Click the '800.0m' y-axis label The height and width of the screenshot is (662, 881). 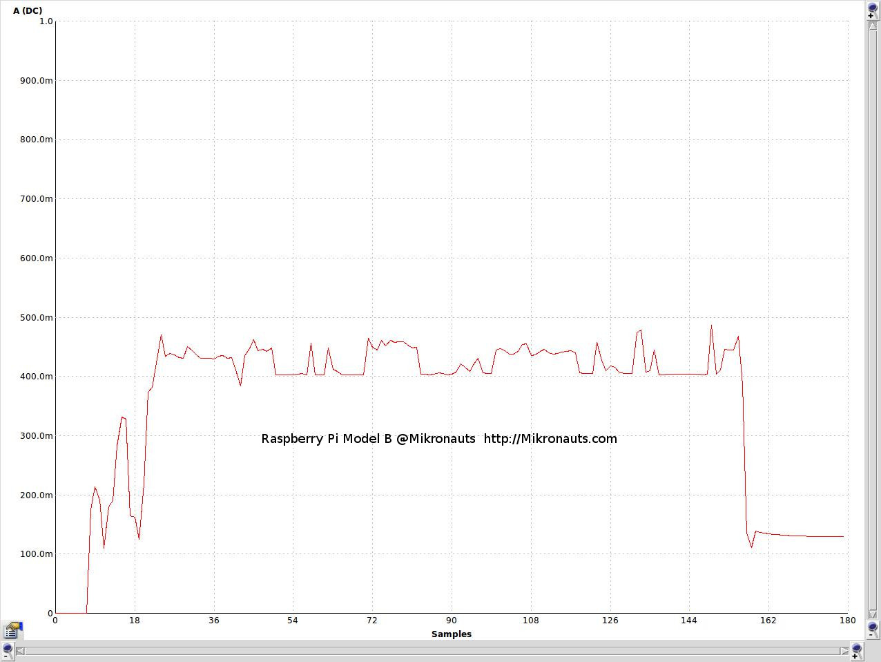pyautogui.click(x=37, y=140)
